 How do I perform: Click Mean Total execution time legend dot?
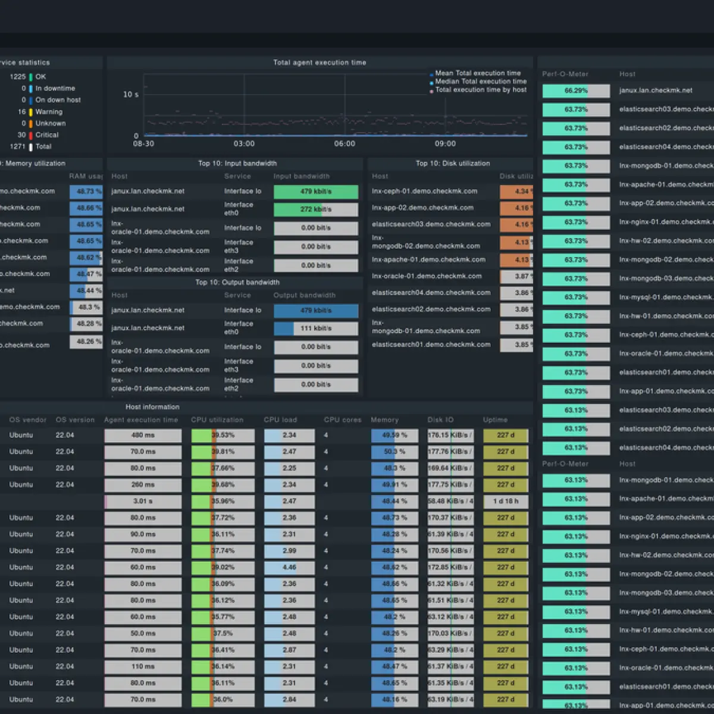click(431, 74)
